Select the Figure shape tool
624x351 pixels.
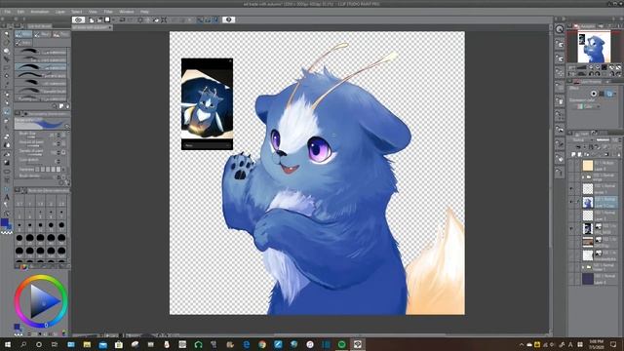[7, 172]
